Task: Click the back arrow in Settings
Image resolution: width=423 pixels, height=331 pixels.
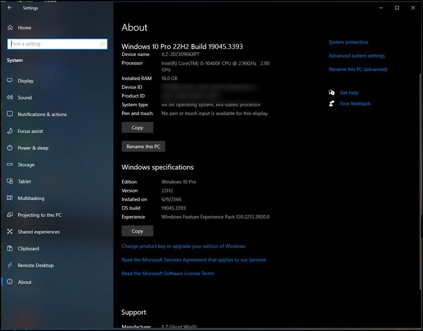Action: point(10,7)
